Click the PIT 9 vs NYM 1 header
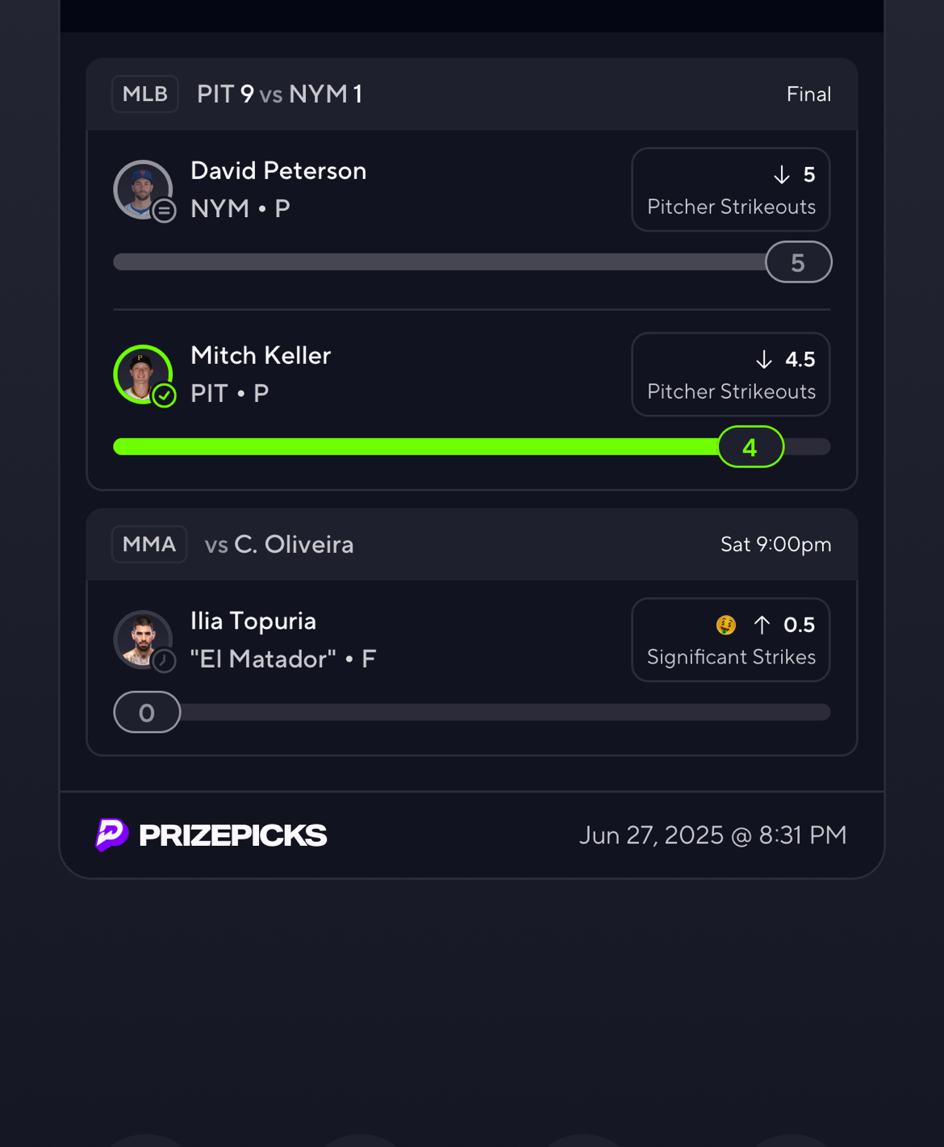The height and width of the screenshot is (1147, 944). (x=279, y=94)
